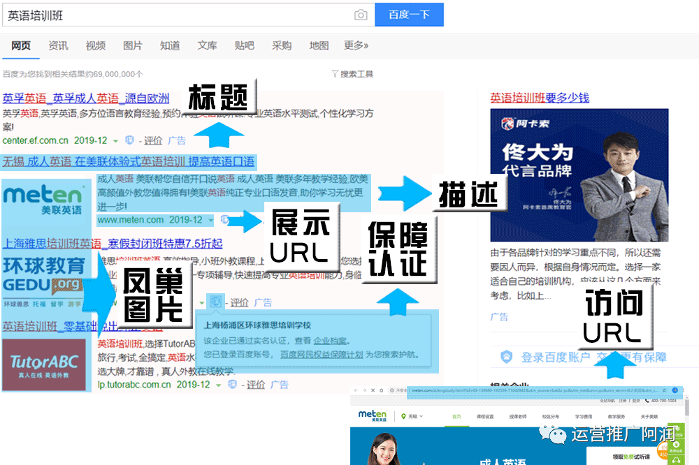The image size is (699, 465).
Task: Click the 广告 label in the center.ef.com.cn row
Action: point(177,141)
